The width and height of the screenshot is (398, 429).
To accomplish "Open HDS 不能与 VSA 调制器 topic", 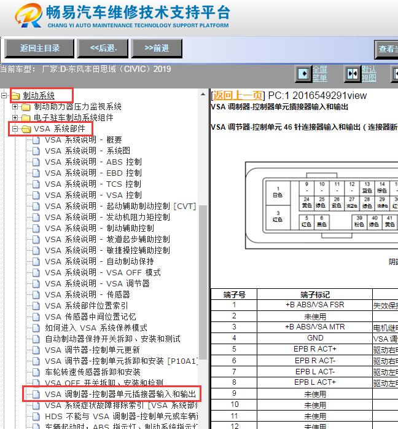I will click(x=121, y=417).
